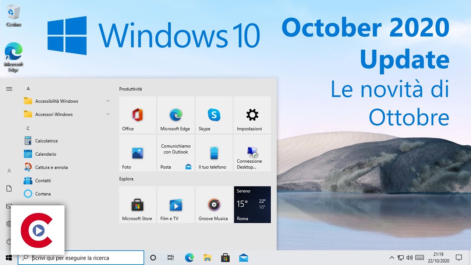
Task: Show hidden system tray icons
Action: (392, 258)
